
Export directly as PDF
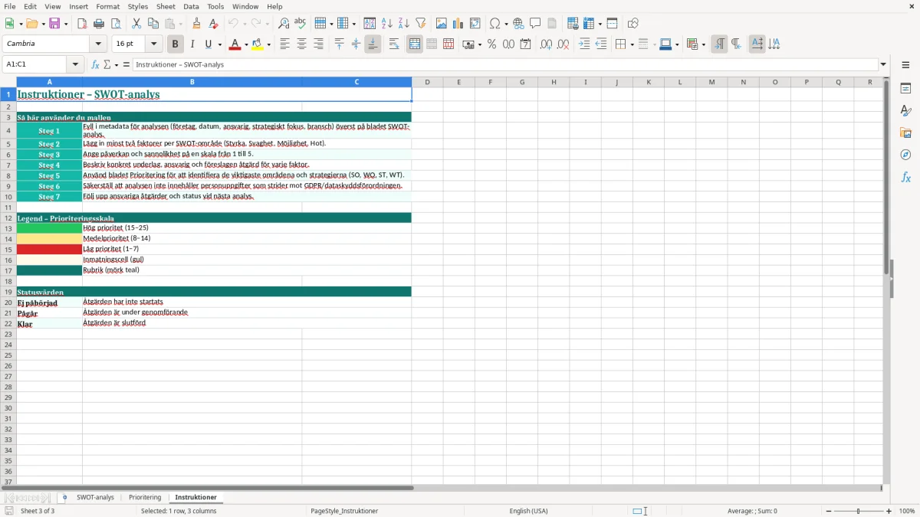pos(82,24)
